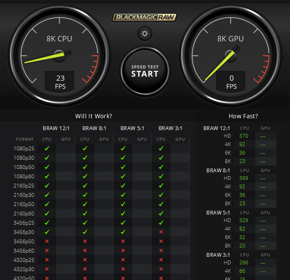This screenshot has width=290, height=280.
Task: Click red cross for 4320p30 BRAW 3:1 CPU
Action: coord(161,269)
